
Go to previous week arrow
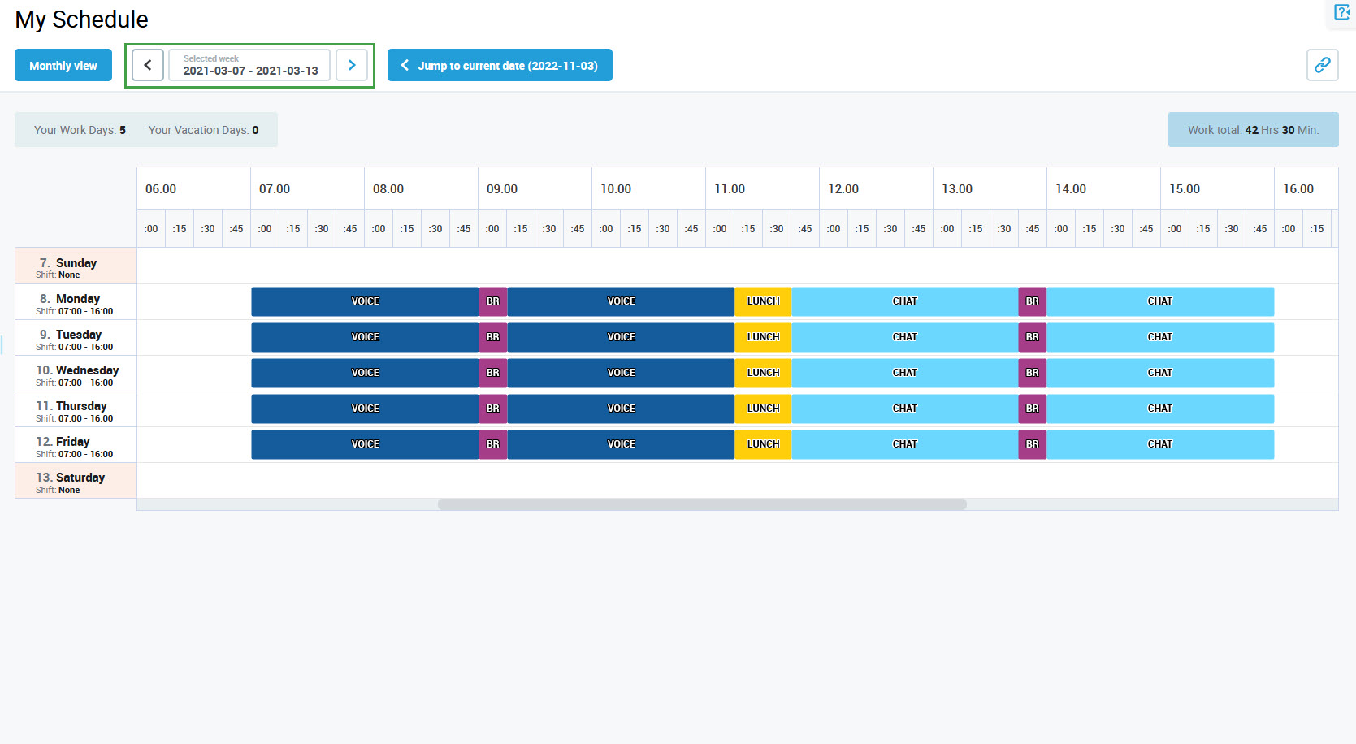(x=148, y=65)
